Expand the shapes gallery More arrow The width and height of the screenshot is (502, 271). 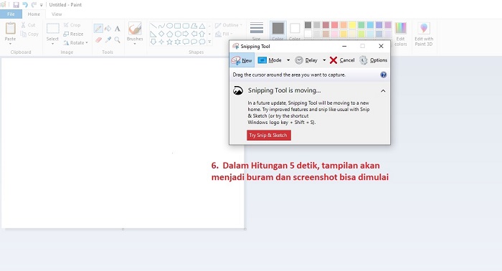point(209,42)
